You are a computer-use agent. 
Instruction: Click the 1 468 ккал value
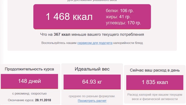(69, 17)
